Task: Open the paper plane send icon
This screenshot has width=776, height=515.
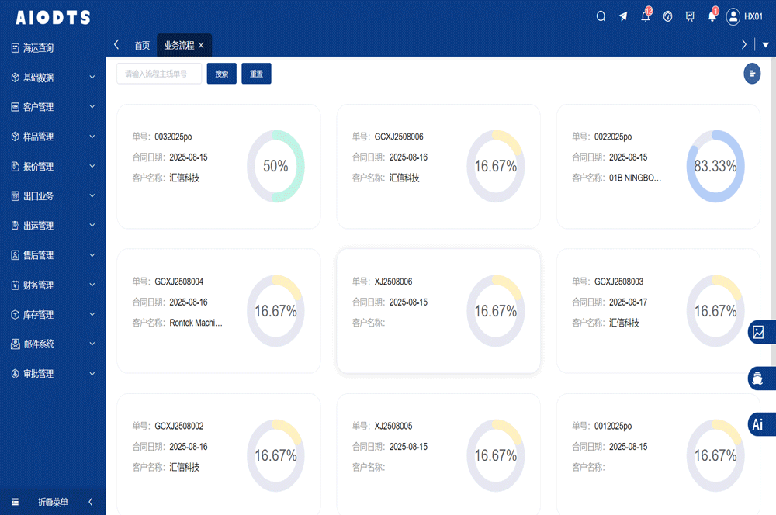Action: [x=623, y=17]
